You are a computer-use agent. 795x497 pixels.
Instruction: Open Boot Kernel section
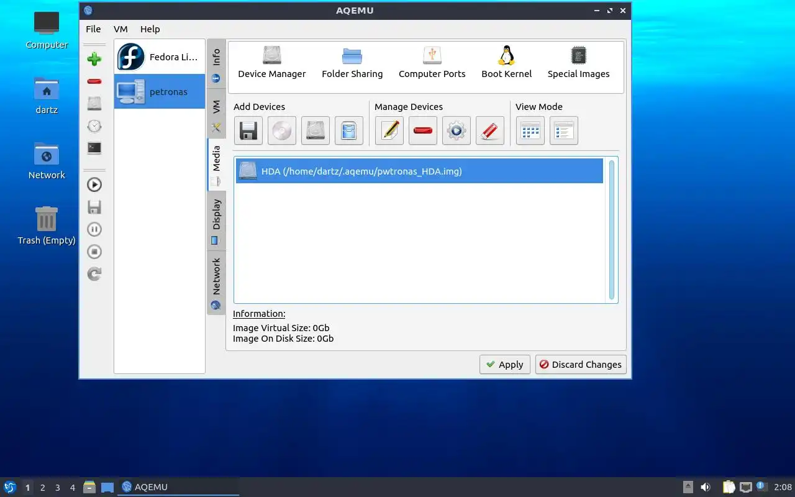pyautogui.click(x=507, y=63)
